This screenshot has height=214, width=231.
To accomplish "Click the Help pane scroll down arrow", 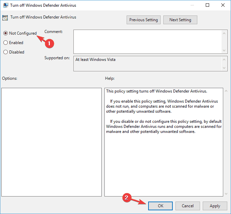I will click(226, 194).
